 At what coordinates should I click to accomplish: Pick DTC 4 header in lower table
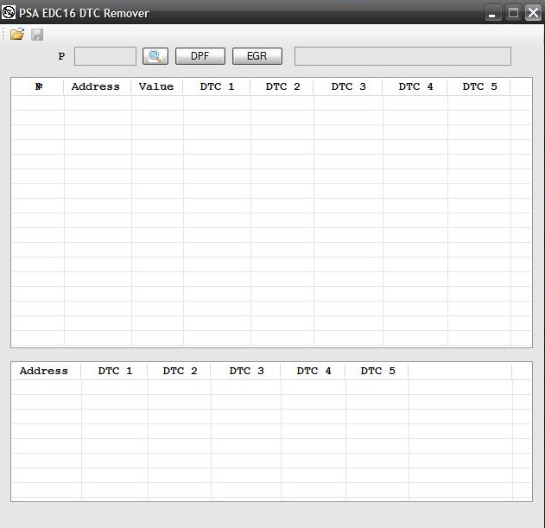tap(314, 371)
